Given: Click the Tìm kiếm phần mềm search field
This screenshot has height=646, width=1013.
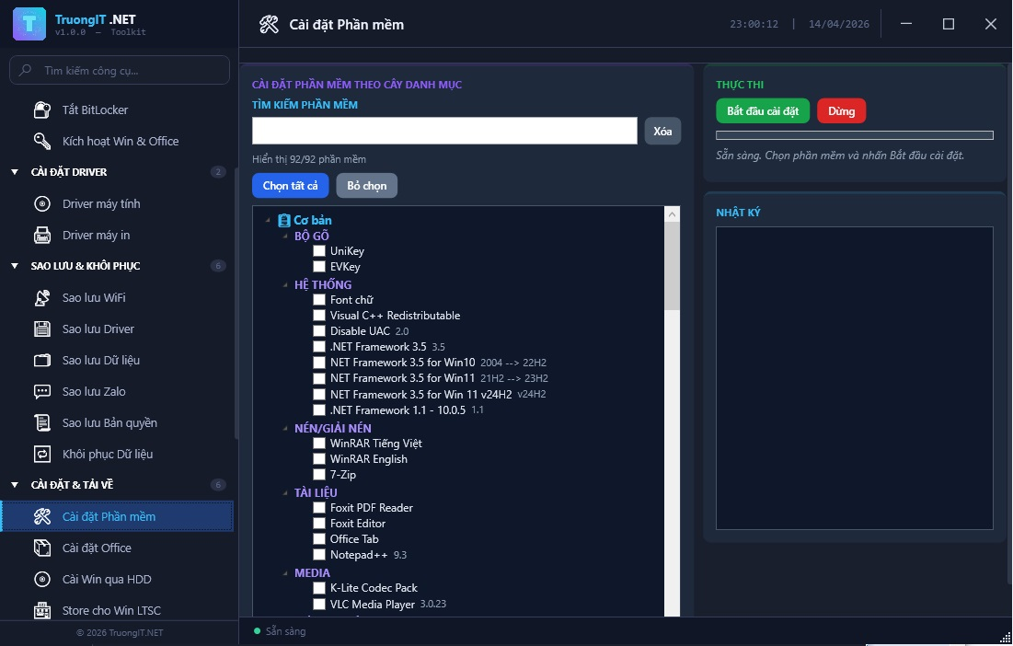Looking at the screenshot, I should 444,131.
